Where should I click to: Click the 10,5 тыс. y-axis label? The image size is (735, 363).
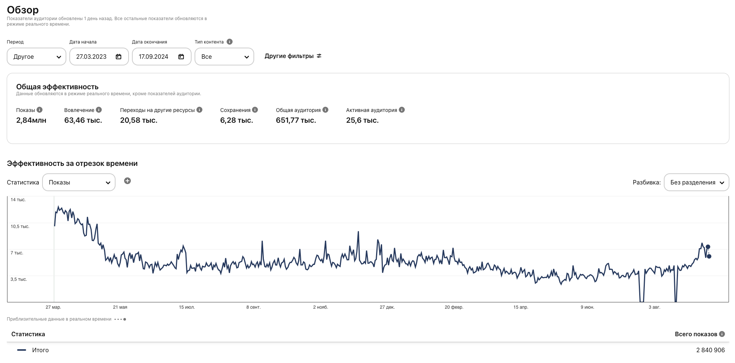20,227
